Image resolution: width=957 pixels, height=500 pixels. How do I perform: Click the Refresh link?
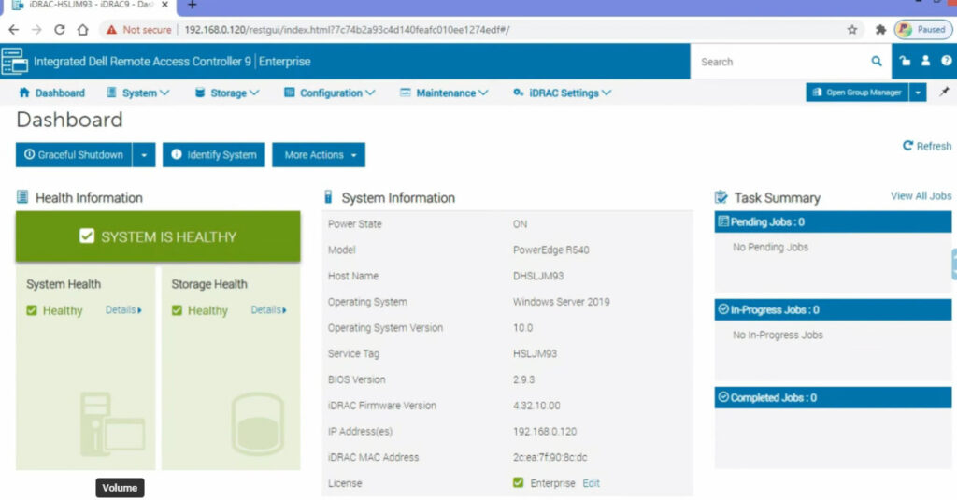[x=927, y=146]
